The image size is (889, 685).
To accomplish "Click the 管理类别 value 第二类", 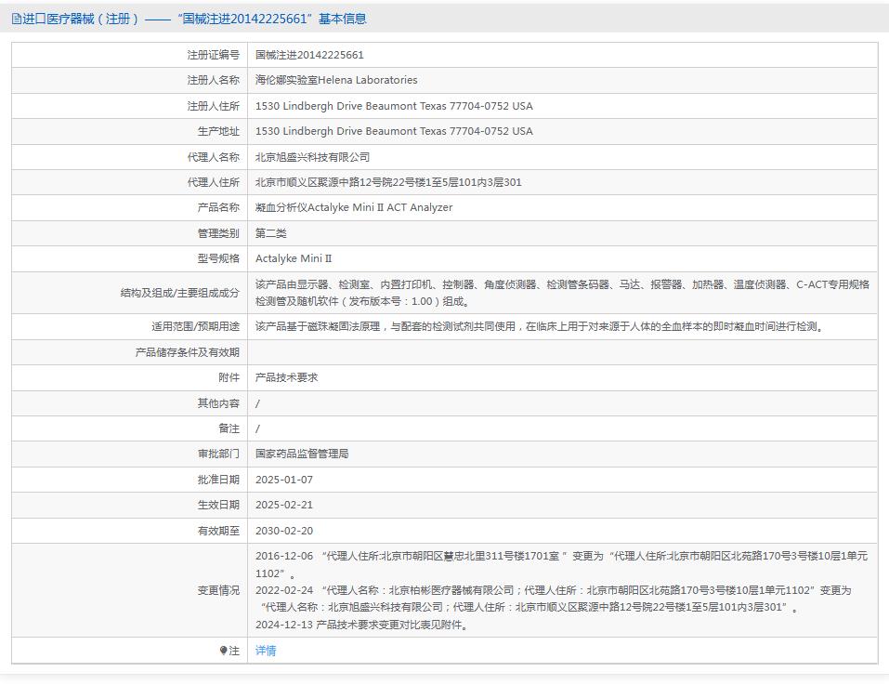I will [x=271, y=233].
